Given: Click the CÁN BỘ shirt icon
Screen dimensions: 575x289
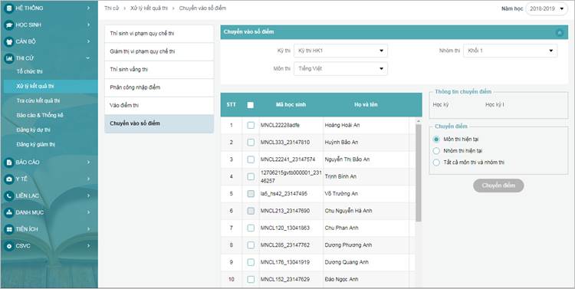Looking at the screenshot, I should pyautogui.click(x=9, y=42).
